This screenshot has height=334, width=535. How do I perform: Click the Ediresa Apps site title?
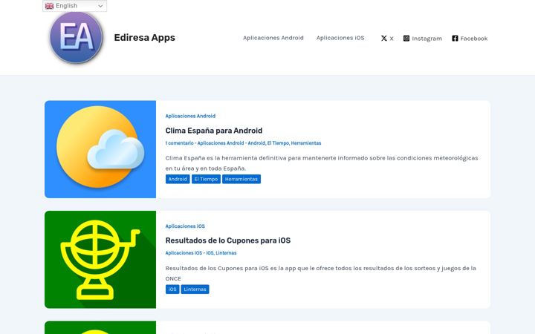[145, 38]
